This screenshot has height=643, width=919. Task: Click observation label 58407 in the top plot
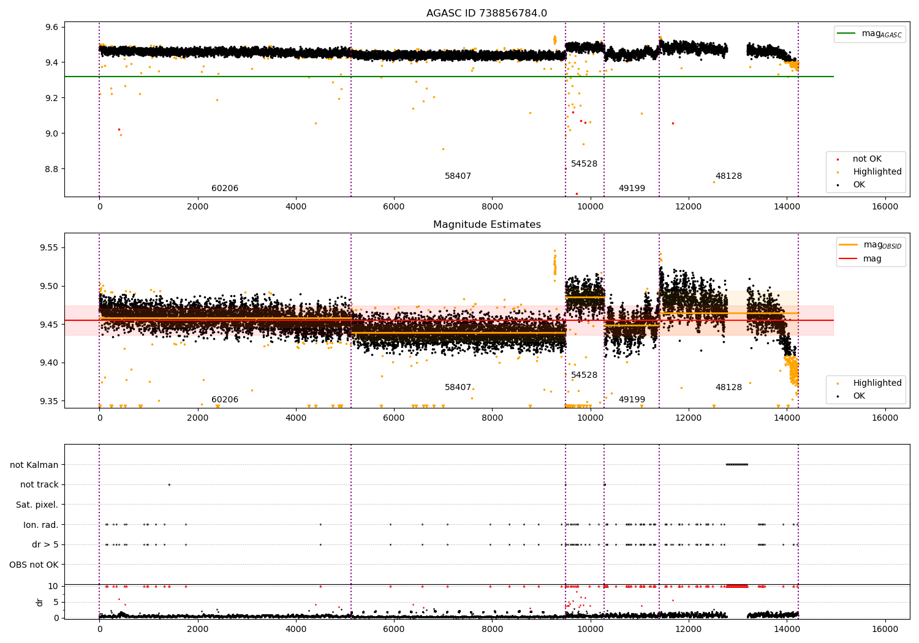coord(458,176)
